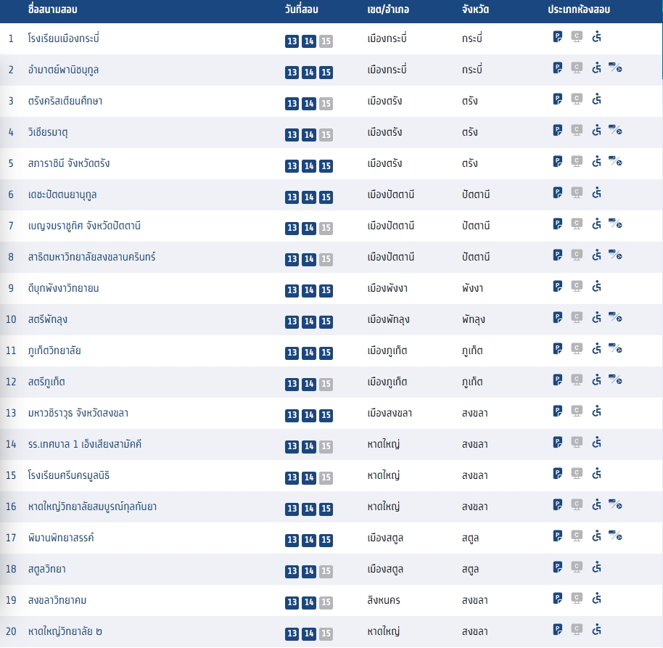The height and width of the screenshot is (648, 663).
Task: Click the air-conditioner icon for สาธิตมหาวิทยาลัยสงขลานครินทร์
Action: tap(615, 255)
